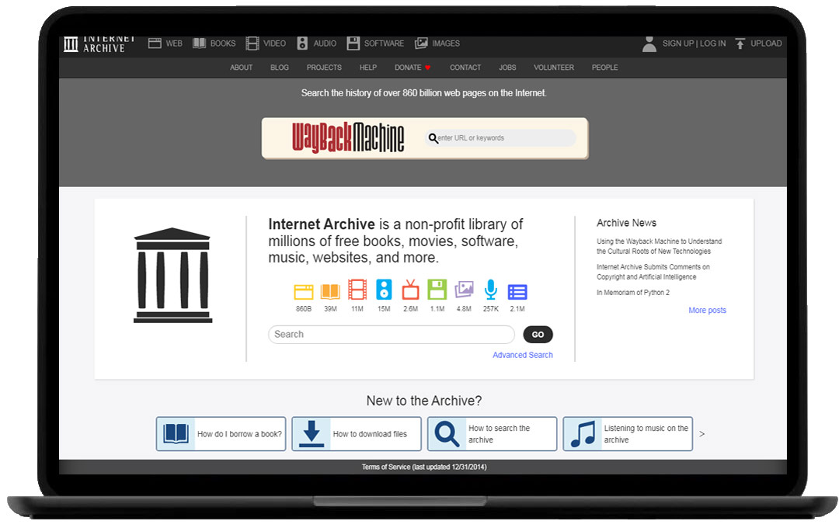Select the microphone icon labeled 257K
The image size is (839, 528).
[x=491, y=290]
